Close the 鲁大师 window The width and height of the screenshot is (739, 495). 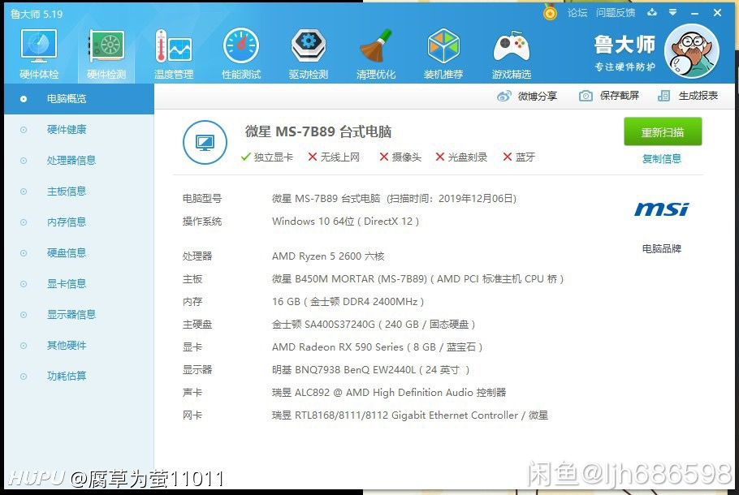(717, 13)
